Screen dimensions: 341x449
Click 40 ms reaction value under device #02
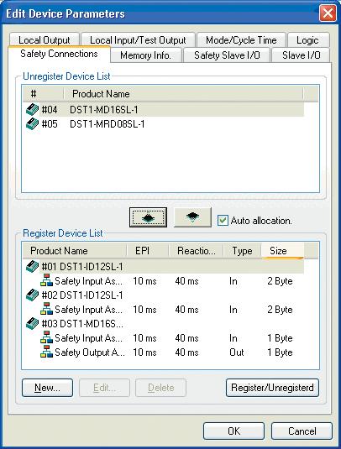point(186,310)
